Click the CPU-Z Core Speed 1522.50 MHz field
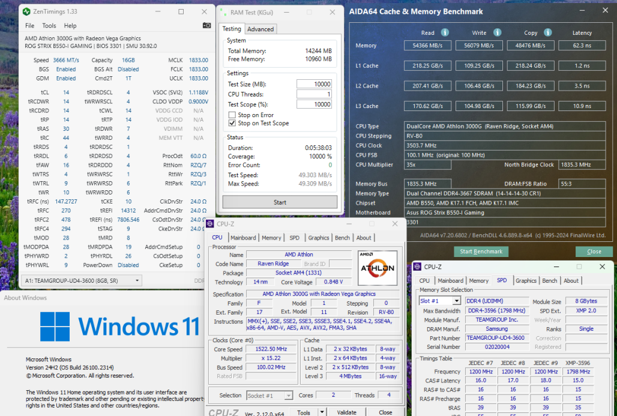The height and width of the screenshot is (416, 617). 271,349
